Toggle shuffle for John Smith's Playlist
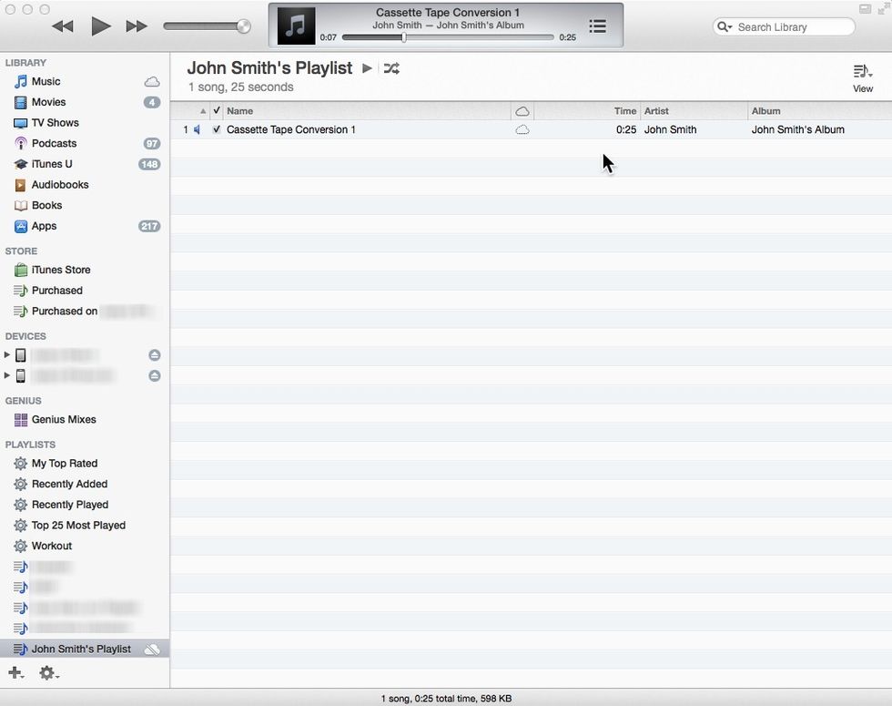The image size is (892, 706). pos(391,67)
